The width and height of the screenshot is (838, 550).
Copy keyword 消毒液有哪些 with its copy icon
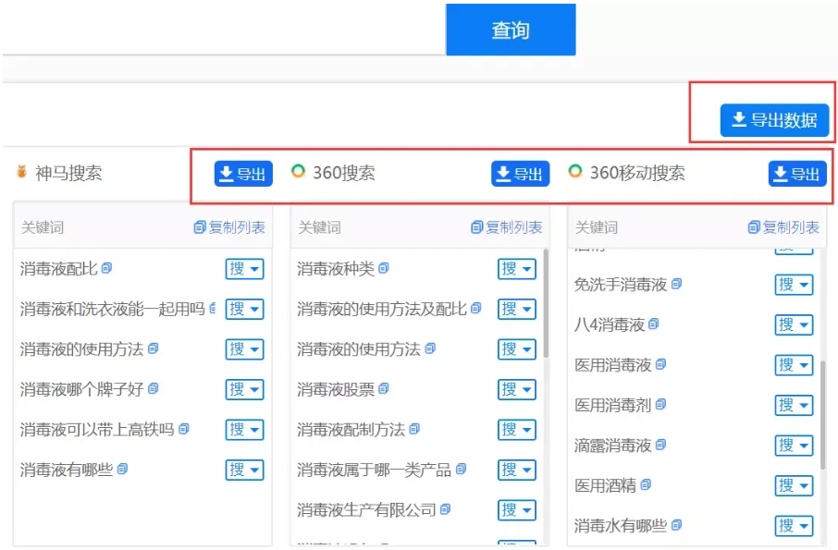tap(122, 469)
